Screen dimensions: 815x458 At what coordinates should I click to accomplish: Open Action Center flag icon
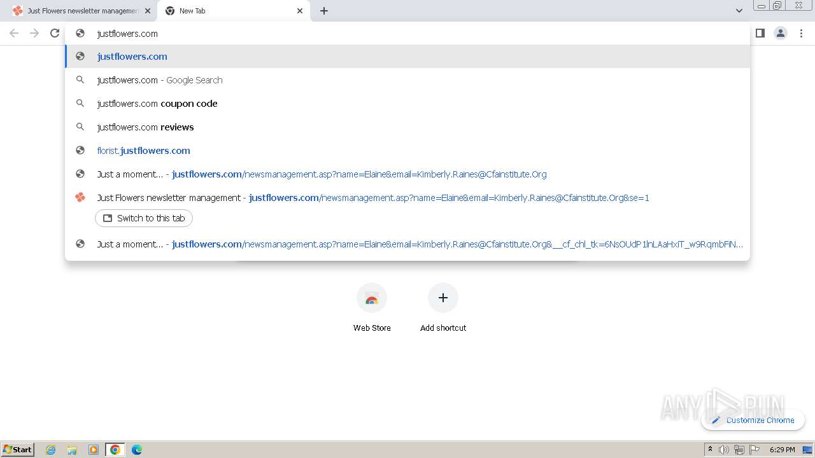pyautogui.click(x=755, y=450)
